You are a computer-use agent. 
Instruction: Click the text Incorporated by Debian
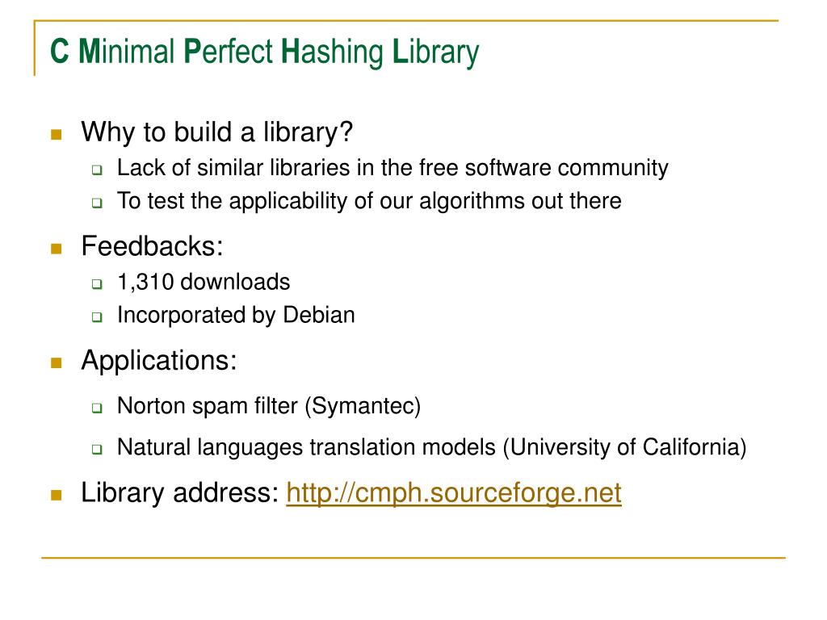[x=236, y=316]
